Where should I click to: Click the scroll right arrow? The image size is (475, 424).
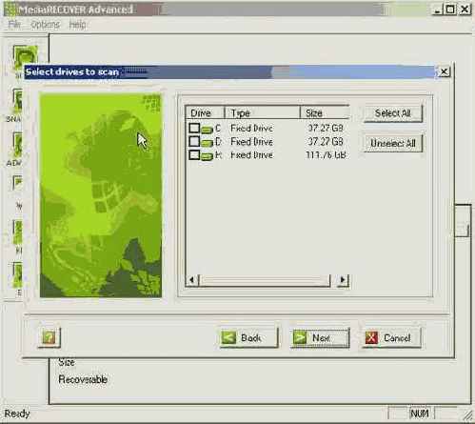click(343, 280)
